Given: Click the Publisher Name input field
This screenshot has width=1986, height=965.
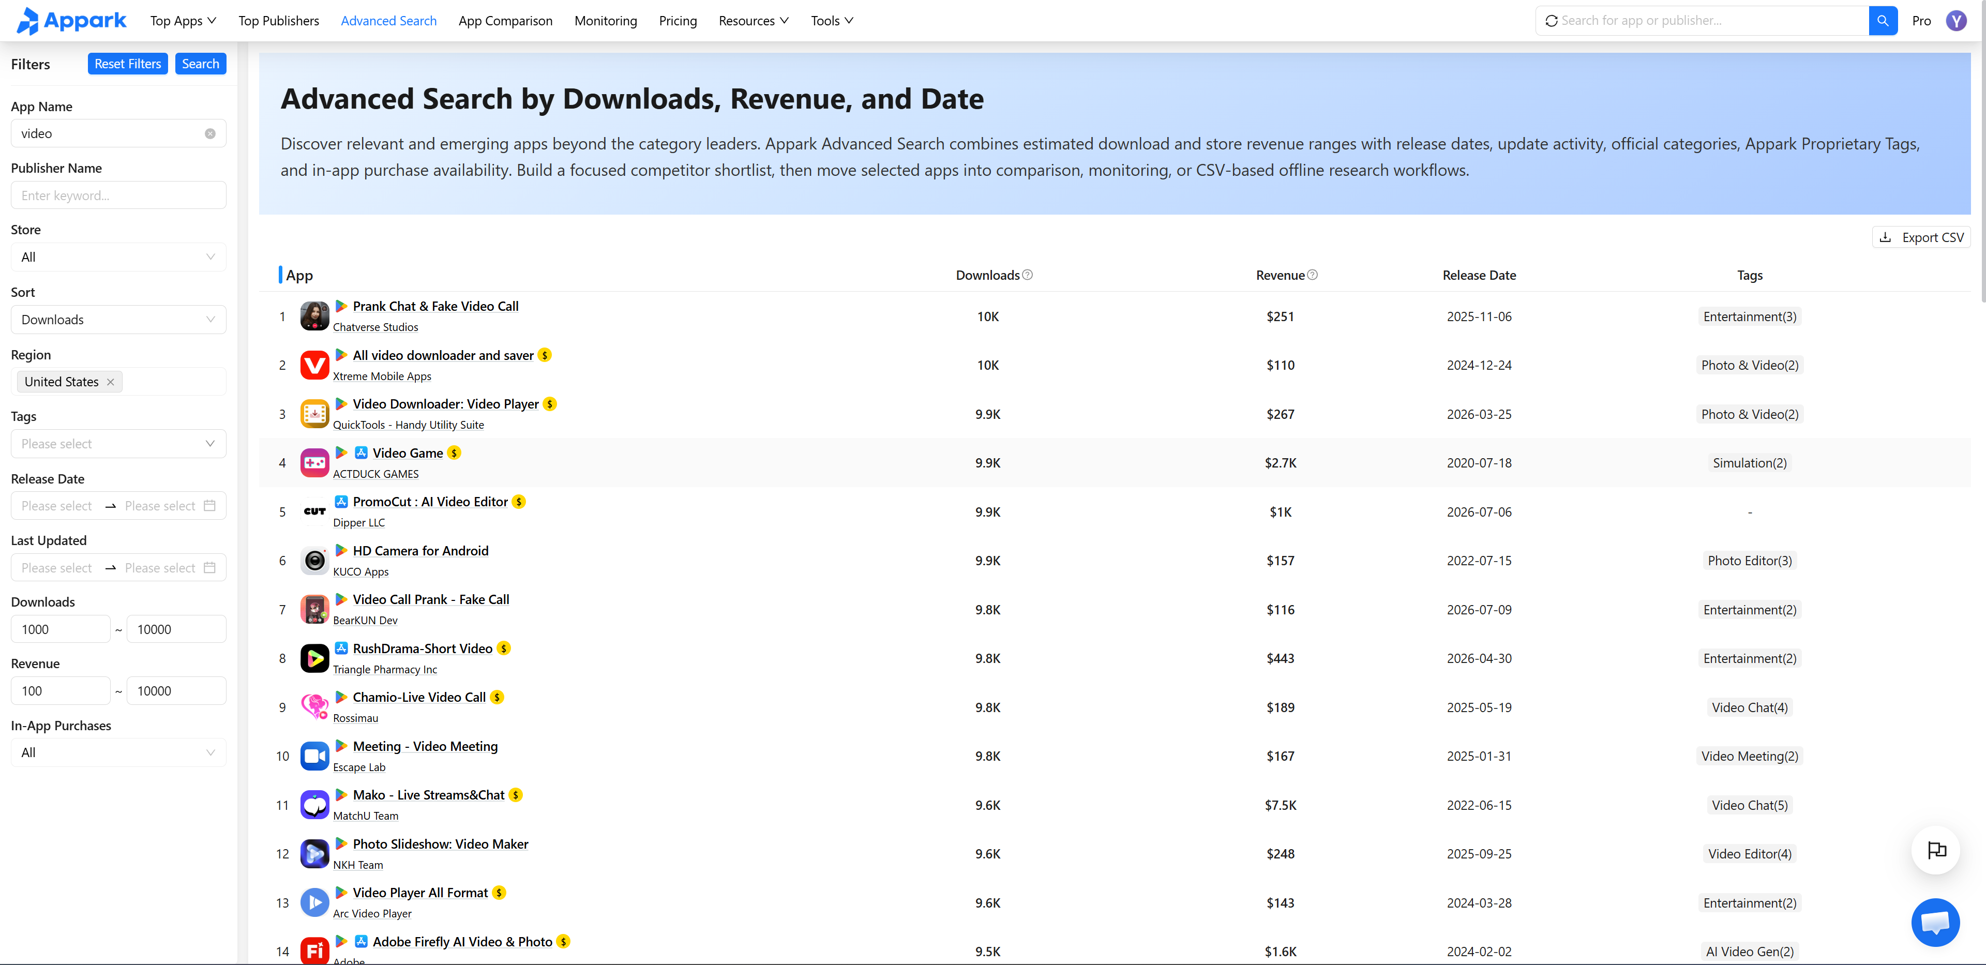Looking at the screenshot, I should [119, 195].
